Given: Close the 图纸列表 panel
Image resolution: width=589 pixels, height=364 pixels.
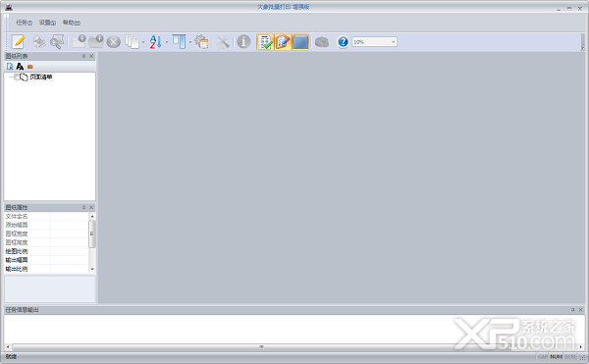Looking at the screenshot, I should pos(91,56).
